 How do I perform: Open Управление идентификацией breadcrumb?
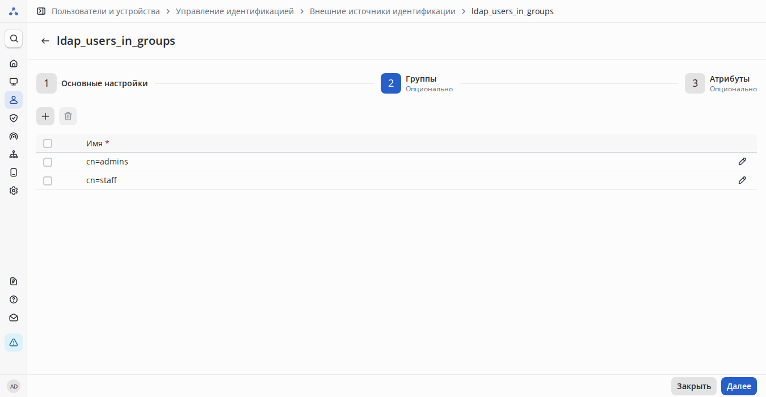tap(235, 11)
